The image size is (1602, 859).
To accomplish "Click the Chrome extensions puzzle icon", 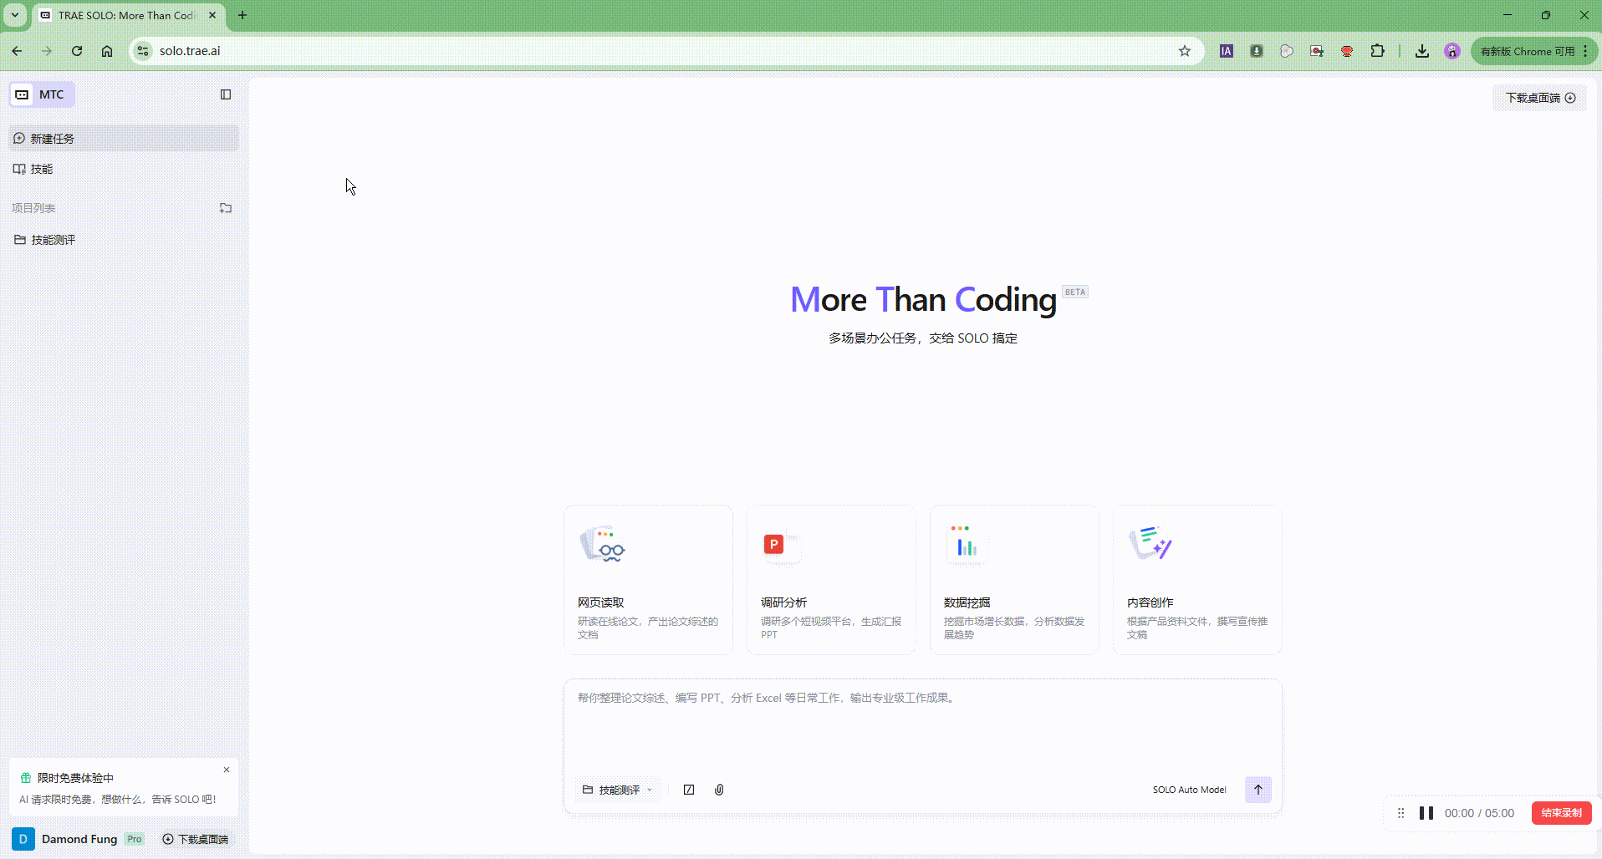I will pos(1377,51).
